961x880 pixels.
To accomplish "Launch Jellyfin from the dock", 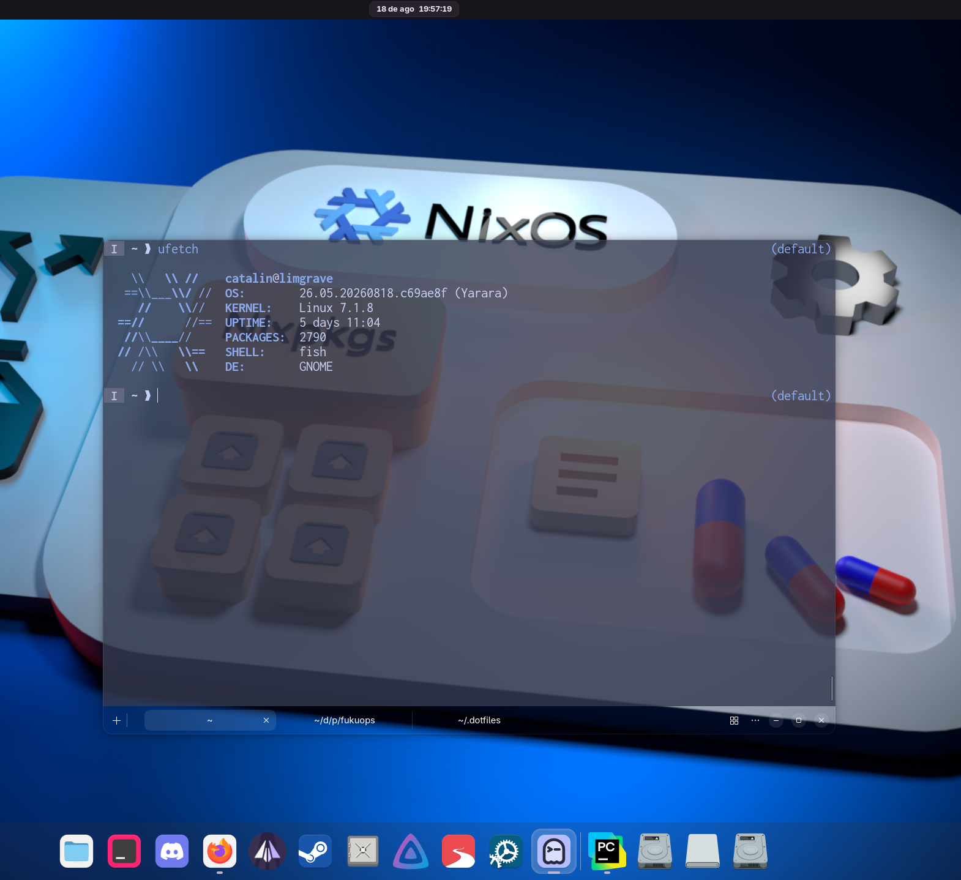I will 411,851.
